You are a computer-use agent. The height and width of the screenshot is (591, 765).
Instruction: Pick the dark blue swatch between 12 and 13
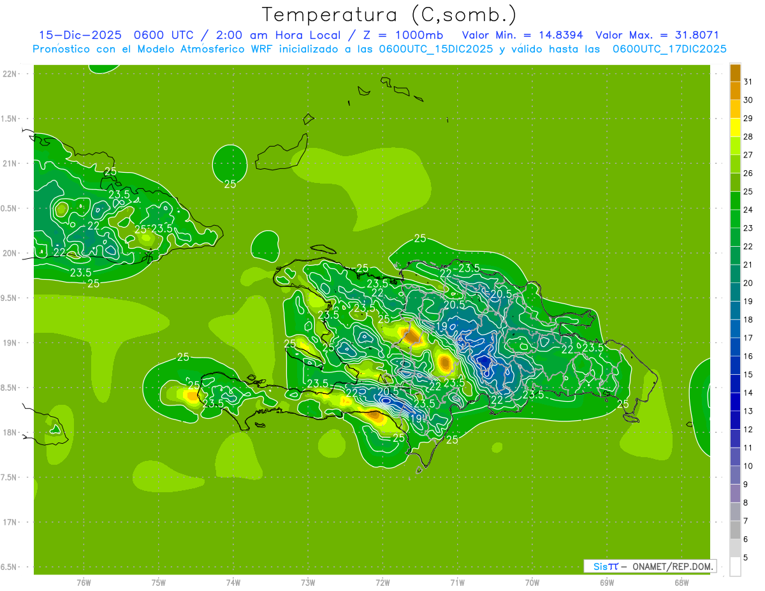point(735,420)
